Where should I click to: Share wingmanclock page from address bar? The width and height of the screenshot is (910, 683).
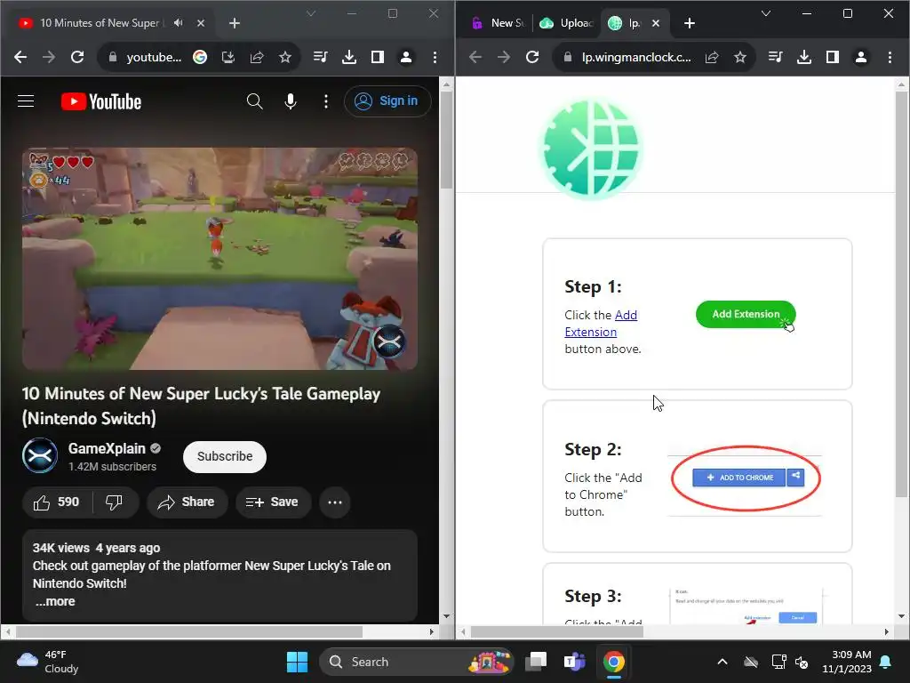click(712, 57)
